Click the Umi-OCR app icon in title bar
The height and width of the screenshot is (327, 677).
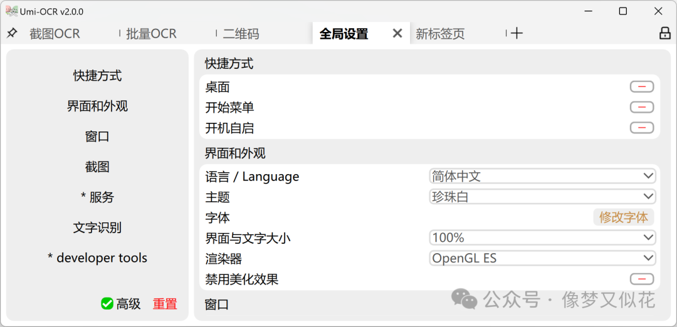[x=12, y=11]
